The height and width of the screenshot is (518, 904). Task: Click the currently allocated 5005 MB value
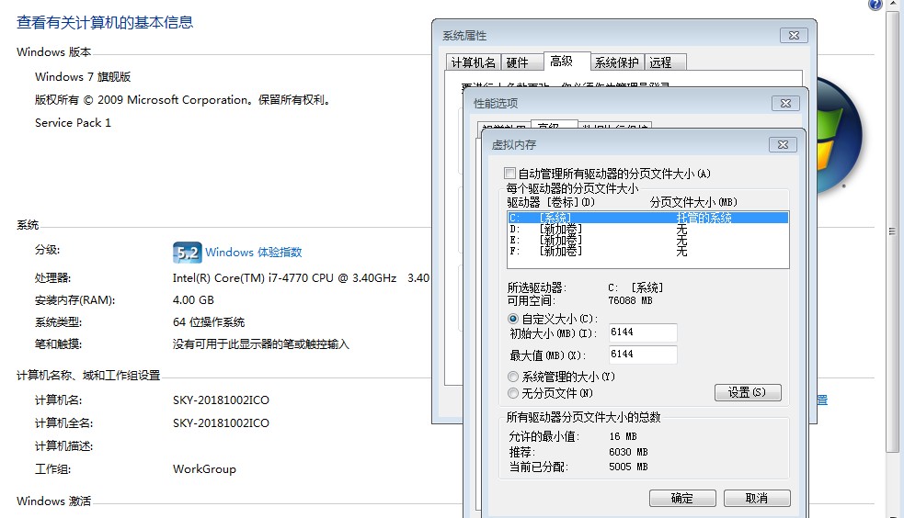628,467
